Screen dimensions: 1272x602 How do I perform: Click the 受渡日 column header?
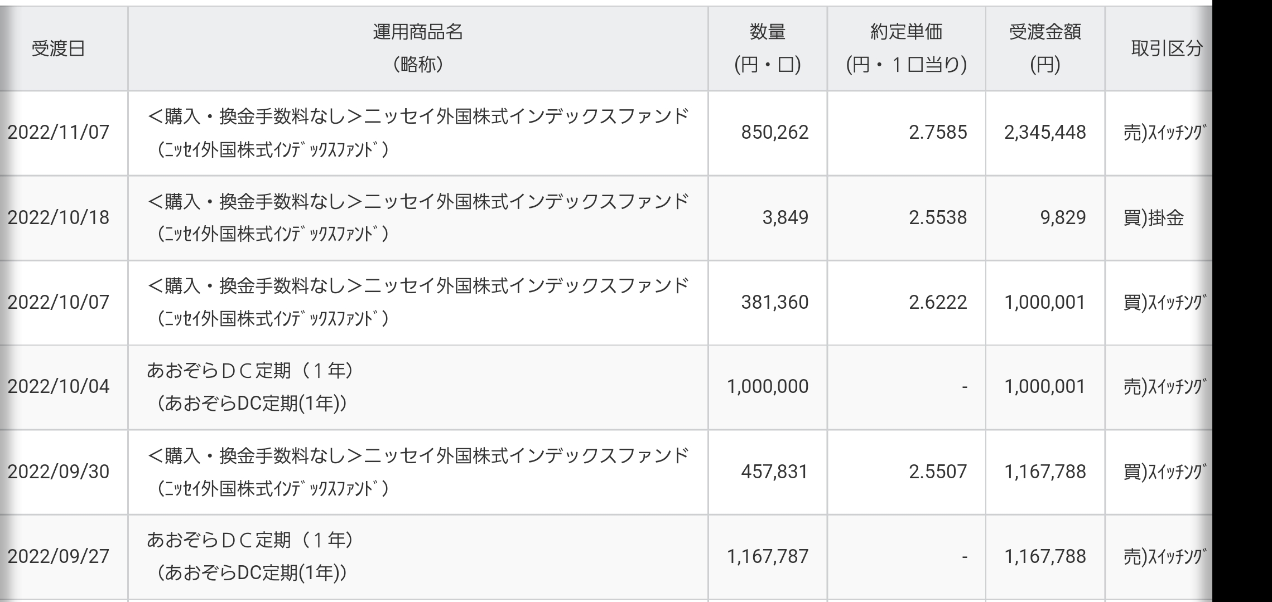pyautogui.click(x=58, y=49)
